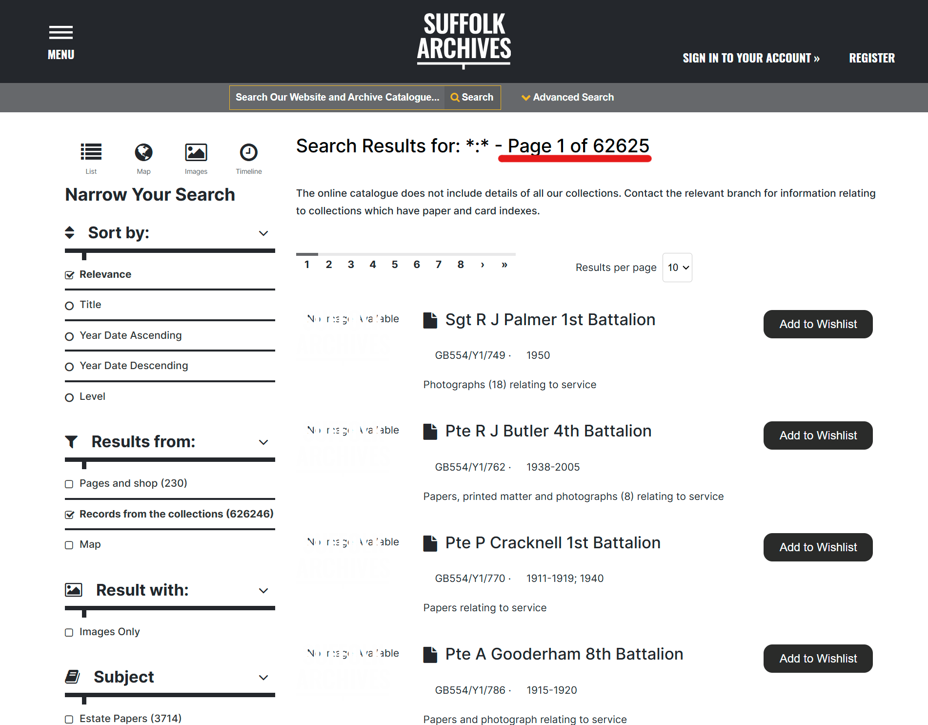The height and width of the screenshot is (725, 928).
Task: Click the filter icon next to Results from
Action: point(72,441)
